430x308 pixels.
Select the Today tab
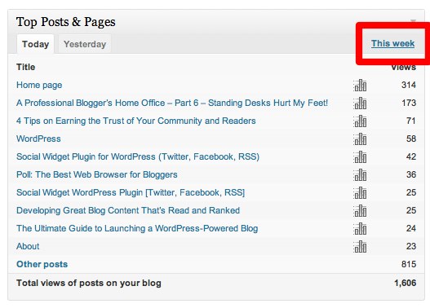tap(35, 44)
